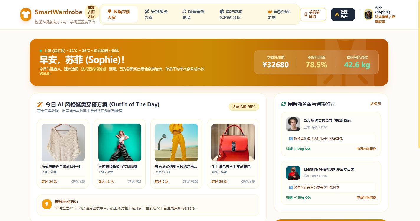
Task: Click the SmartWardrobe orange shirt logo
Action: [26, 14]
